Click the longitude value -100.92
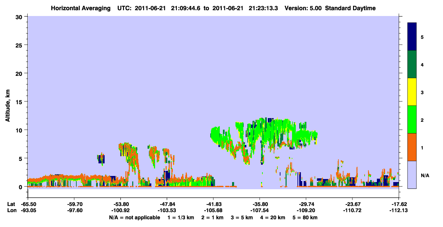This screenshot has height=227, width=443. pos(121,210)
